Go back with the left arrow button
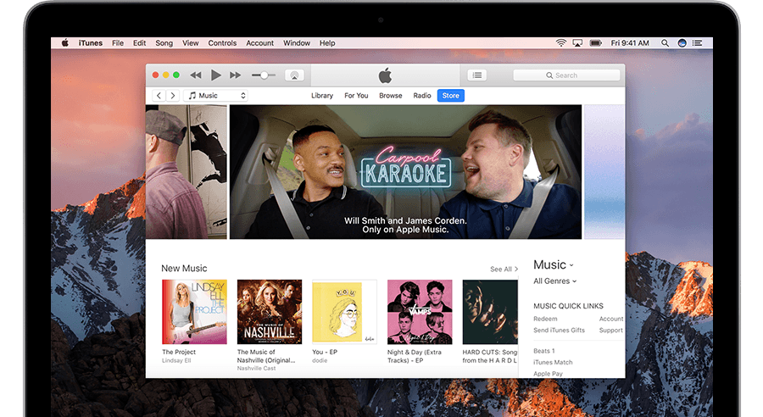This screenshot has width=763, height=417. click(159, 96)
